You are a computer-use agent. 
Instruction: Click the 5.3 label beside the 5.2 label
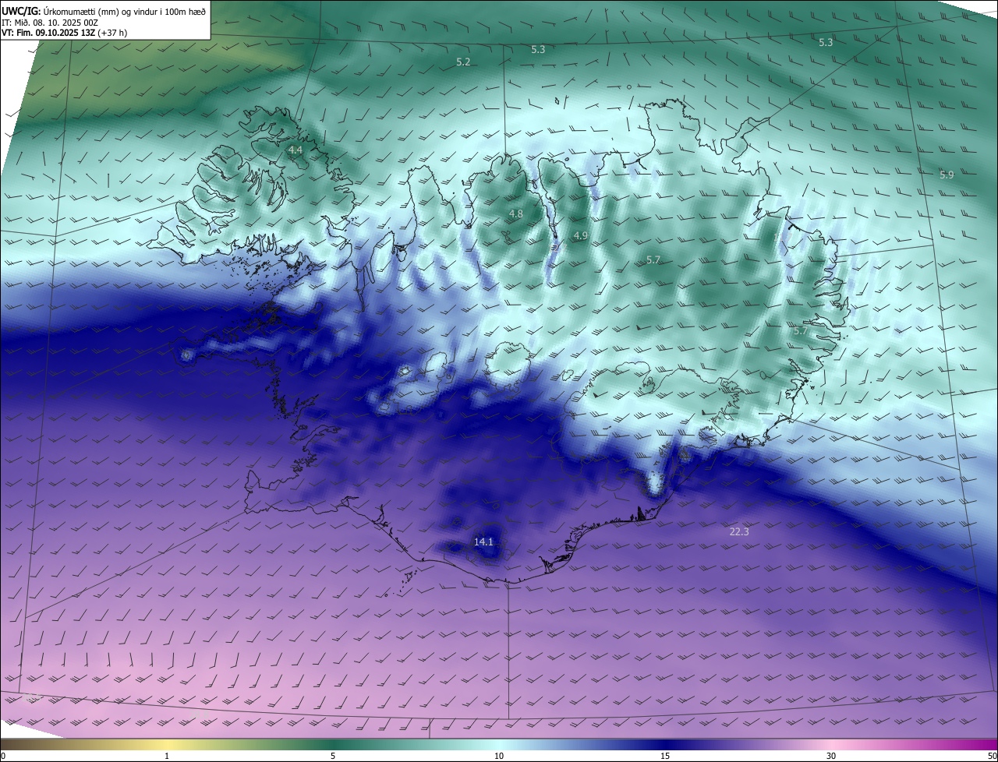[x=538, y=49]
